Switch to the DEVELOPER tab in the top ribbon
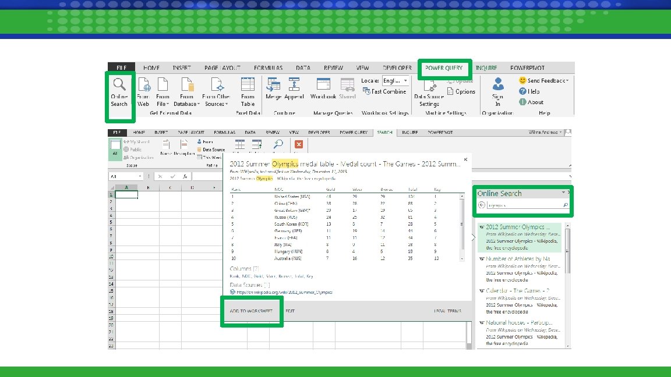671x377 pixels. (x=397, y=68)
